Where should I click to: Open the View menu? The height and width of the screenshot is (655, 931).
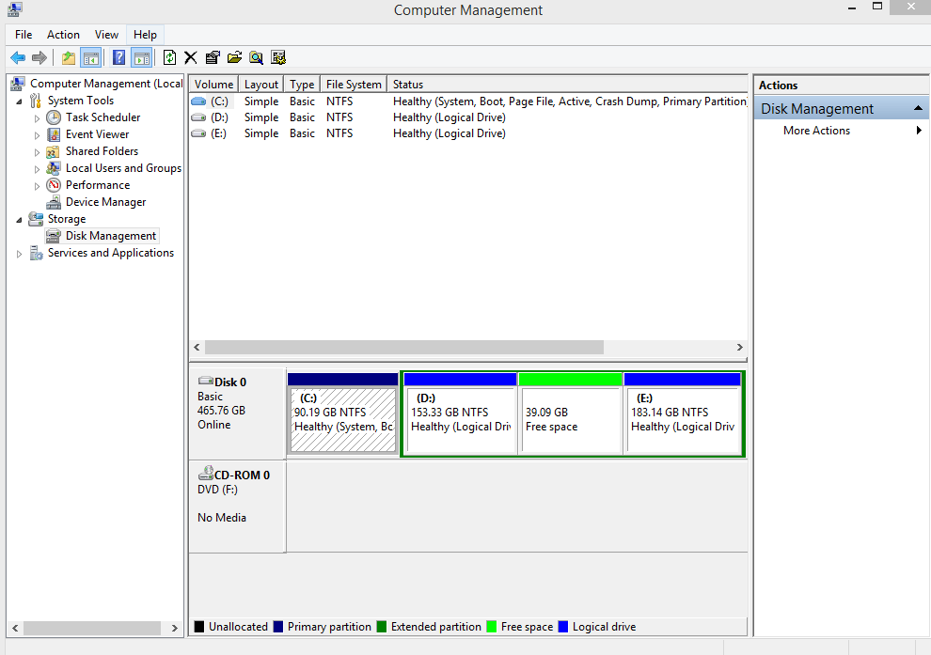tap(106, 35)
